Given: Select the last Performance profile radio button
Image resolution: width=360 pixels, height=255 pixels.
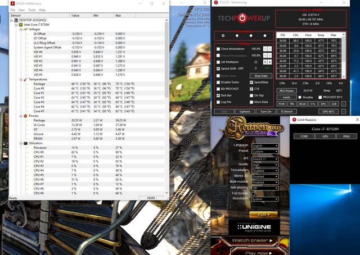Looking at the screenshot, I should pos(265,36).
